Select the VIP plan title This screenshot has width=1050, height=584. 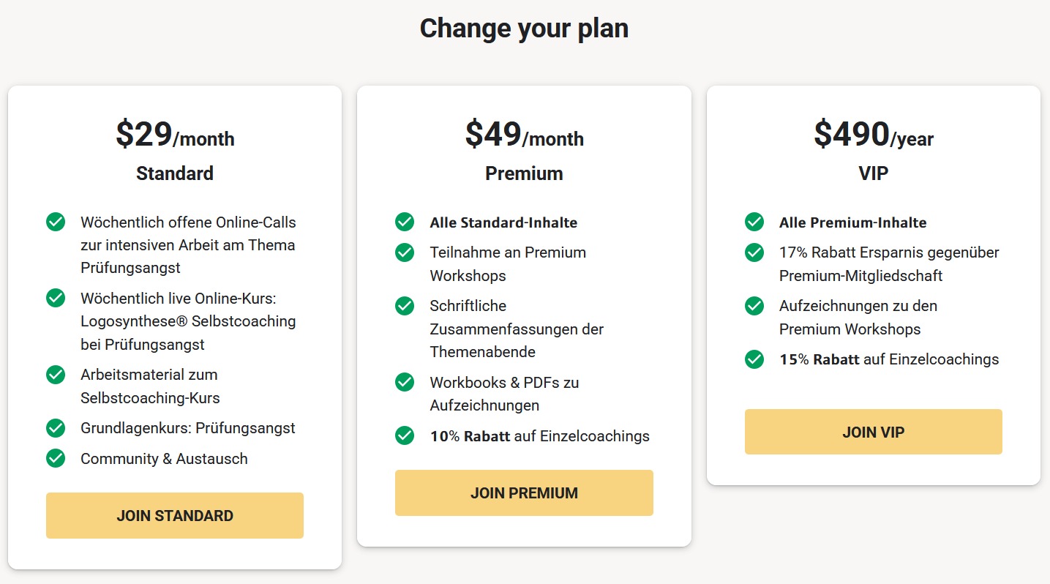[x=873, y=173]
